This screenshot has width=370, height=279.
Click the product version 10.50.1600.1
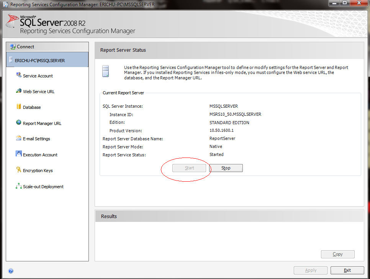[x=221, y=130]
